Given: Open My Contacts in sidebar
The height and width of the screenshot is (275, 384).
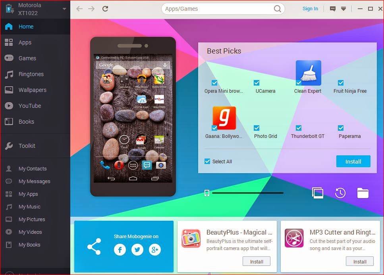Looking at the screenshot, I should (x=35, y=169).
